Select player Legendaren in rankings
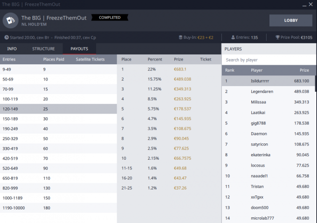This screenshot has width=317, height=223. (x=268, y=91)
